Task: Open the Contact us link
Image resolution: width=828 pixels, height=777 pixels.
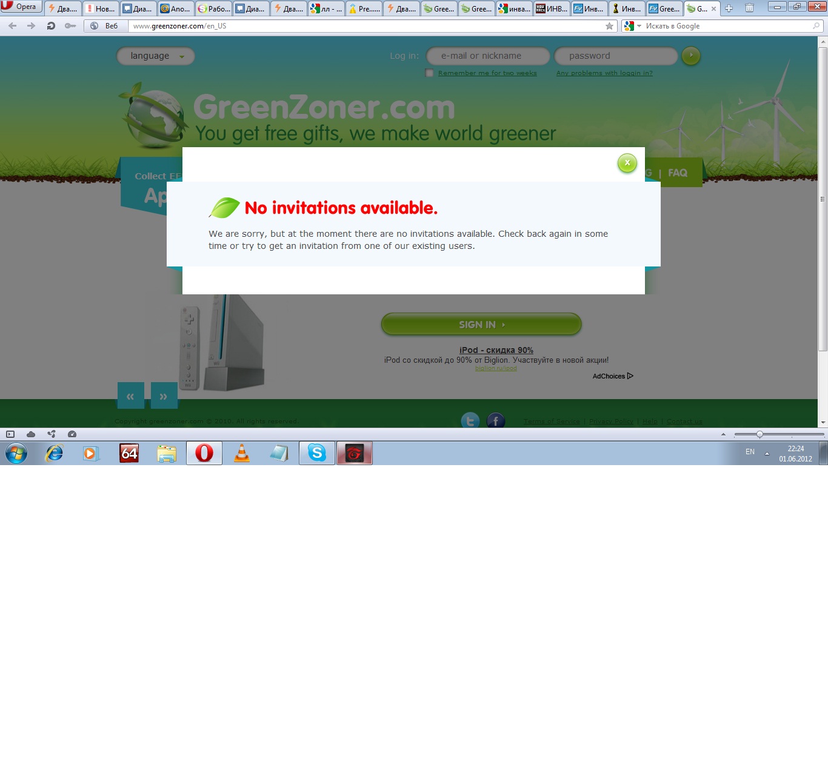Action: [x=684, y=422]
